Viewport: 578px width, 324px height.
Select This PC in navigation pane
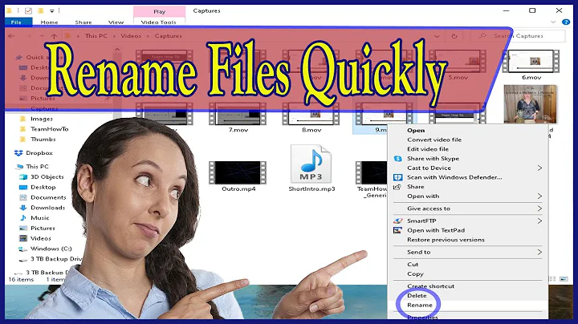(x=37, y=167)
